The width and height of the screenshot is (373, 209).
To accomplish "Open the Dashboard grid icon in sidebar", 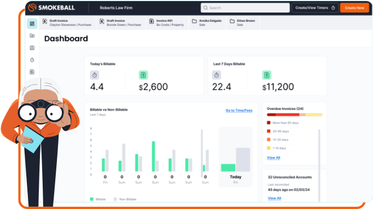I will (32, 24).
